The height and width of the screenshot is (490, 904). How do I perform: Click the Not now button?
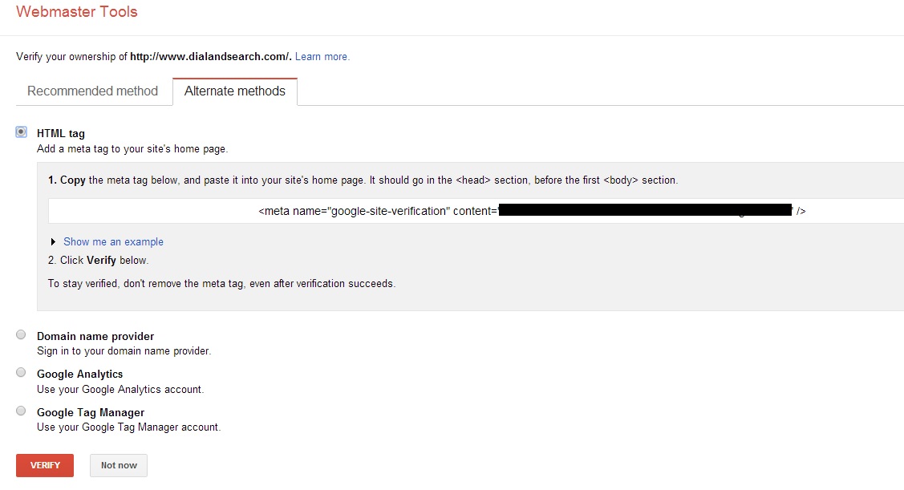click(119, 465)
